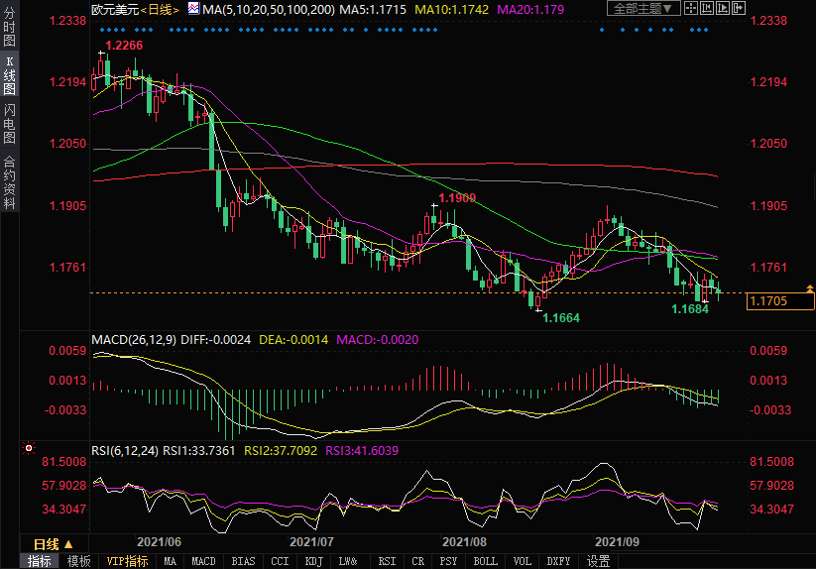816x569 pixels.
Task: Apply the KDJ indicator
Action: pos(313,561)
